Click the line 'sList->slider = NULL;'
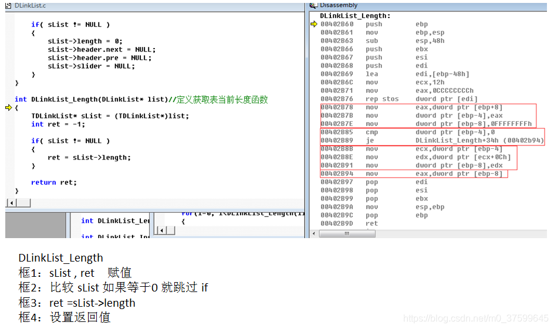 point(92,66)
